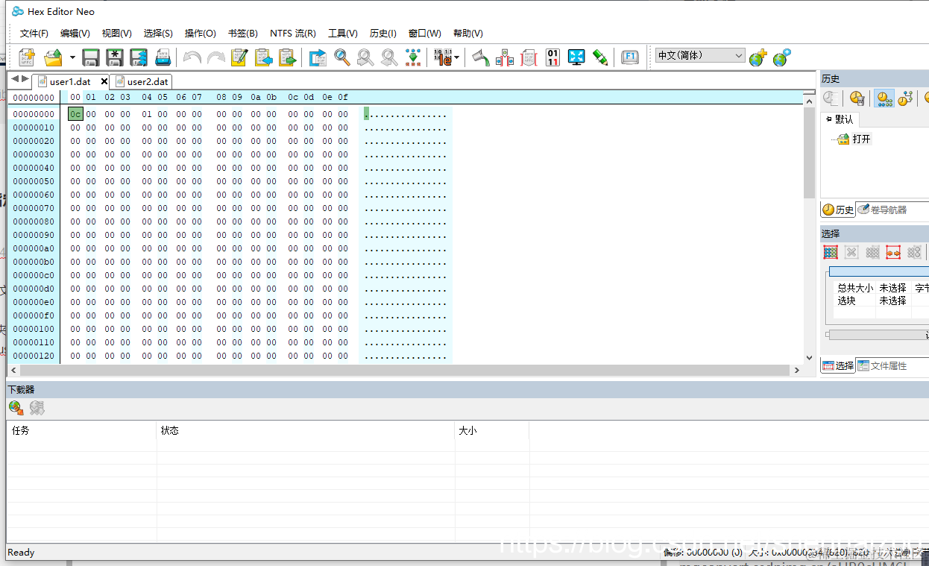
Task: Click the horizontal scrollbar right arrow
Action: click(796, 370)
